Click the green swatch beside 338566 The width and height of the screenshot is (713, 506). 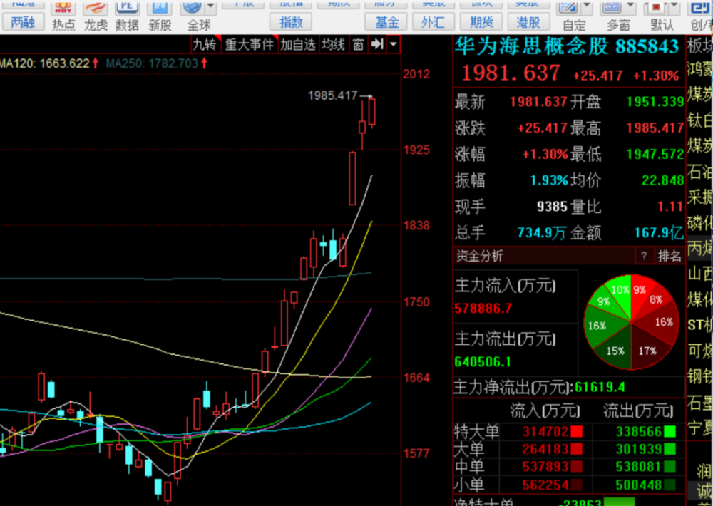[670, 431]
